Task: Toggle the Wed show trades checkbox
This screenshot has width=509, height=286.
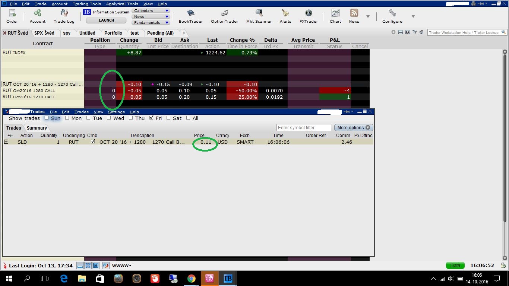Action: tap(109, 118)
